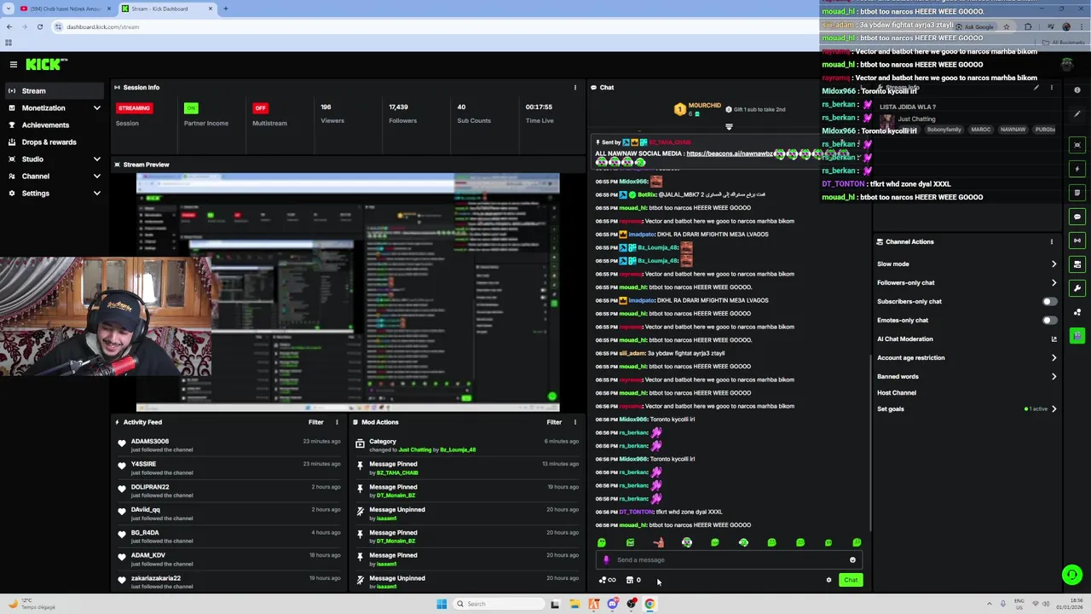
Task: Open Channel Actions three-dot menu
Action: point(1051,241)
